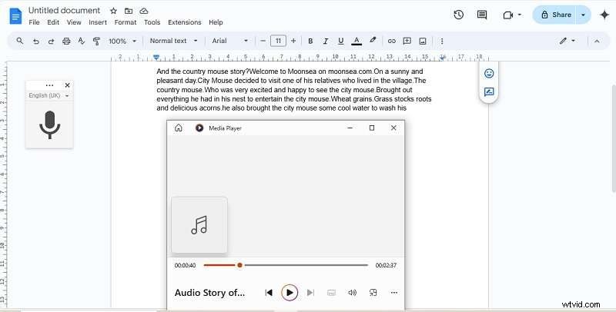Image resolution: width=616 pixels, height=312 pixels.
Task: Rename the Untitled document title
Action: coord(65,11)
